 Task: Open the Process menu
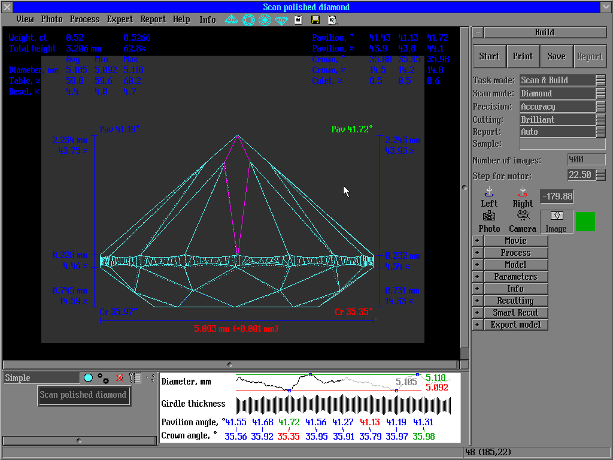[x=84, y=19]
